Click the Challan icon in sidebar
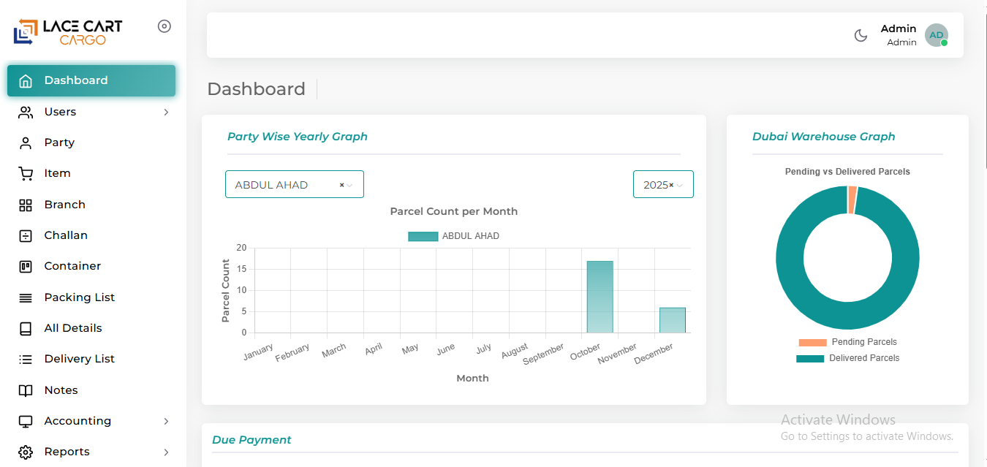 [x=26, y=235]
